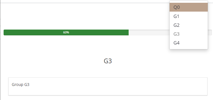Click the greyed-out G3 dropdown entry
213x100 pixels.
point(189,34)
